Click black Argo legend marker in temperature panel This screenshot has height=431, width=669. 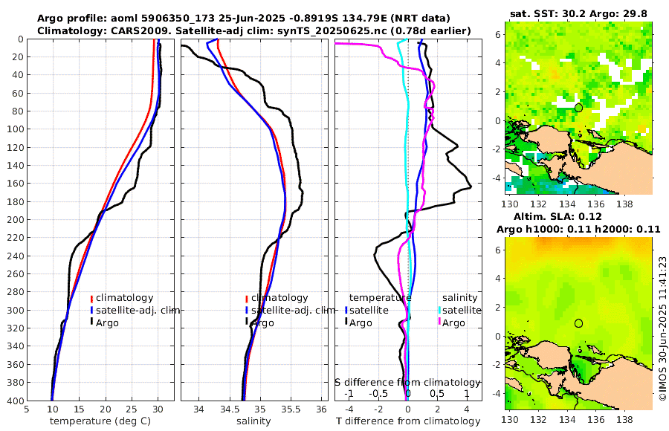pos(91,323)
